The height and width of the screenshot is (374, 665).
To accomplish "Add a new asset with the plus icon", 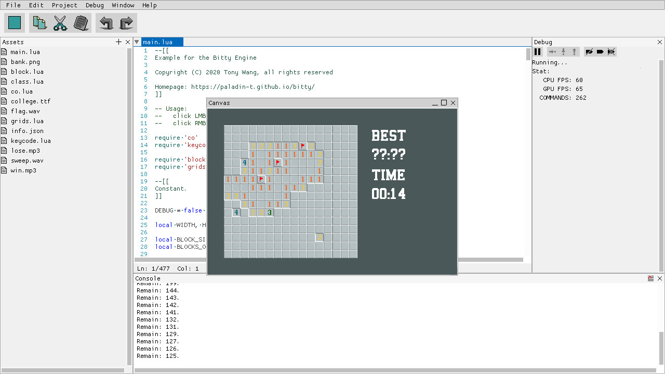I will tap(119, 42).
